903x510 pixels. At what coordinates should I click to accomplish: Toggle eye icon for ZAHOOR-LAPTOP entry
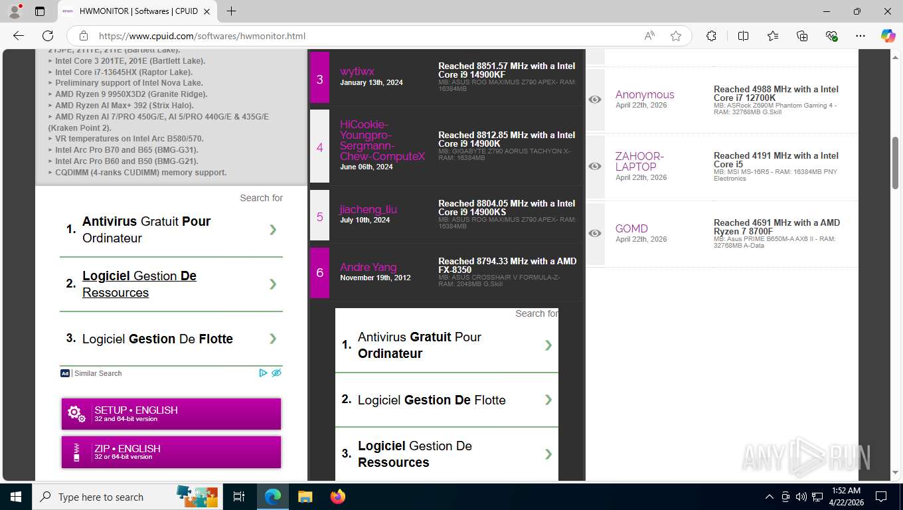(595, 166)
